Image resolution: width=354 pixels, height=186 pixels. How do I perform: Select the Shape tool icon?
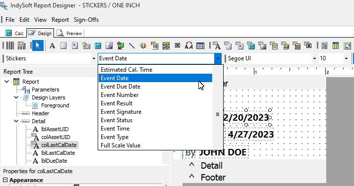(120, 46)
